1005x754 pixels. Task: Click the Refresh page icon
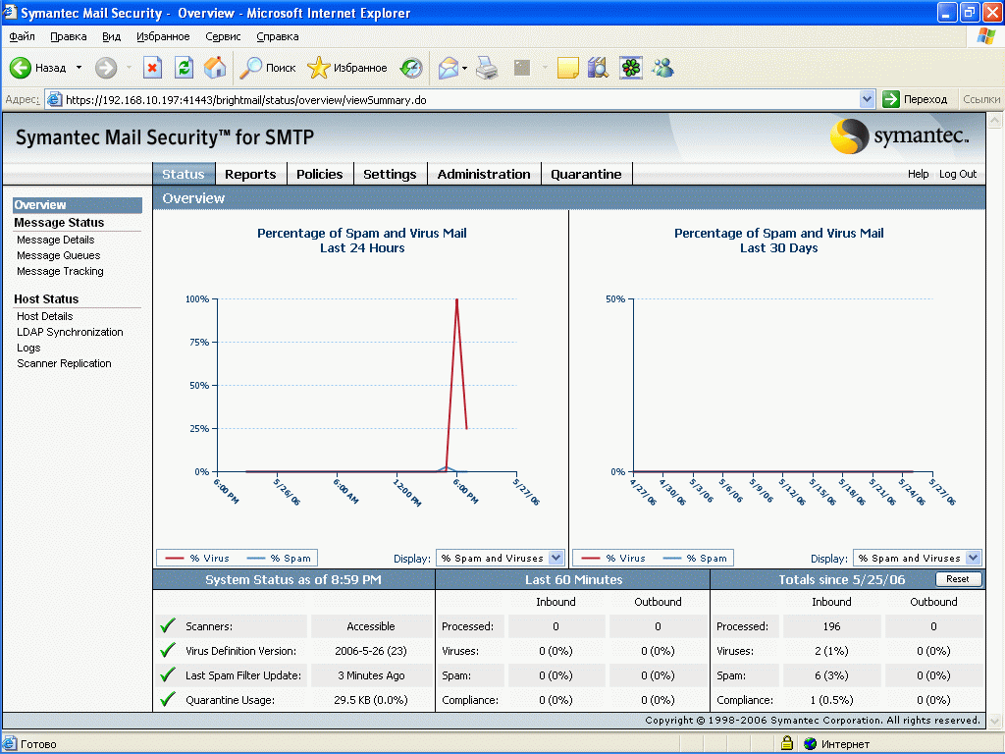[184, 68]
